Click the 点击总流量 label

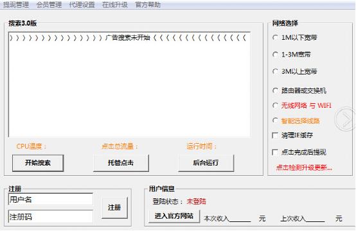(120, 146)
